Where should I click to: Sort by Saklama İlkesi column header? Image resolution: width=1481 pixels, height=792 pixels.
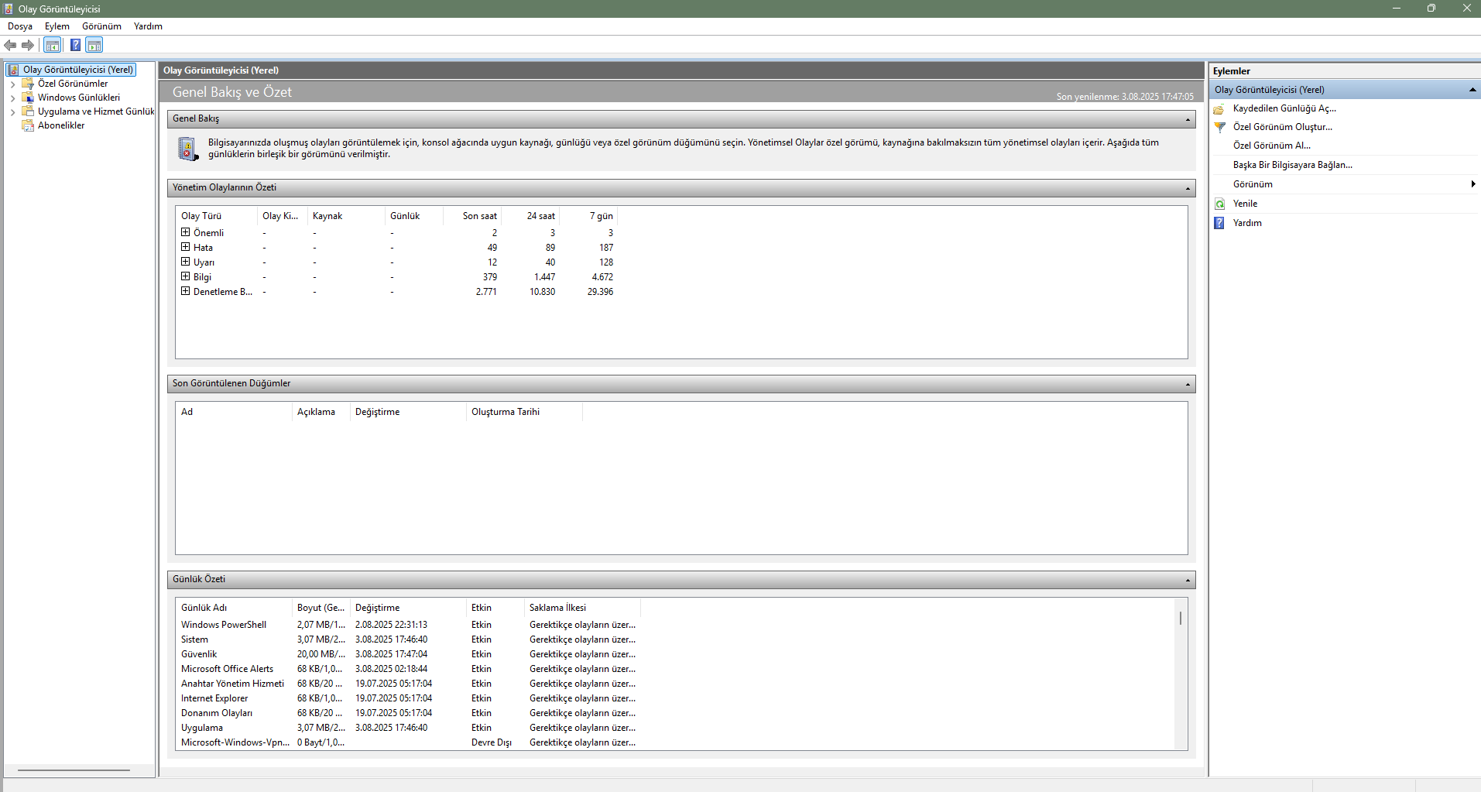tap(582, 608)
